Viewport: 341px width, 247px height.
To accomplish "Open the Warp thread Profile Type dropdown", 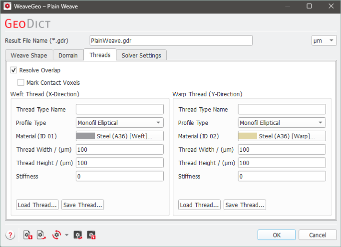I will 282,123.
